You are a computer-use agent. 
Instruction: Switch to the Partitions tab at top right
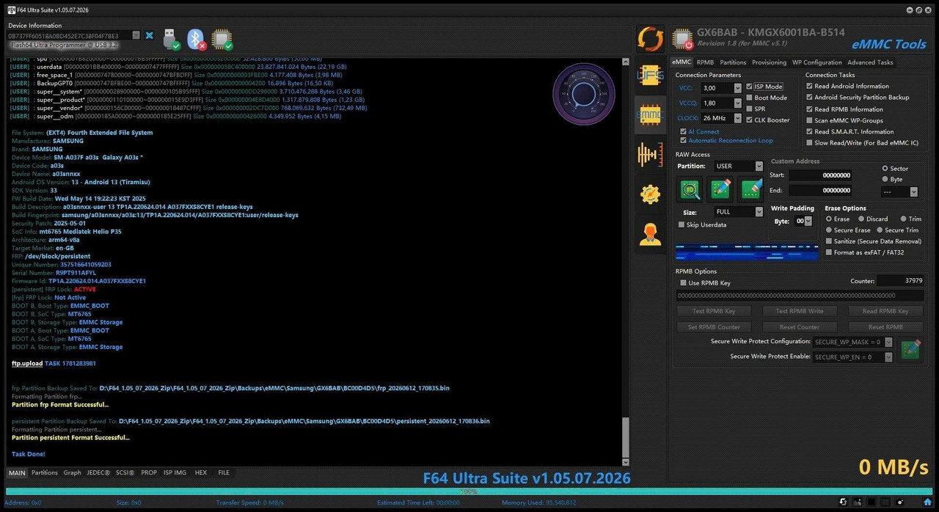(x=733, y=62)
